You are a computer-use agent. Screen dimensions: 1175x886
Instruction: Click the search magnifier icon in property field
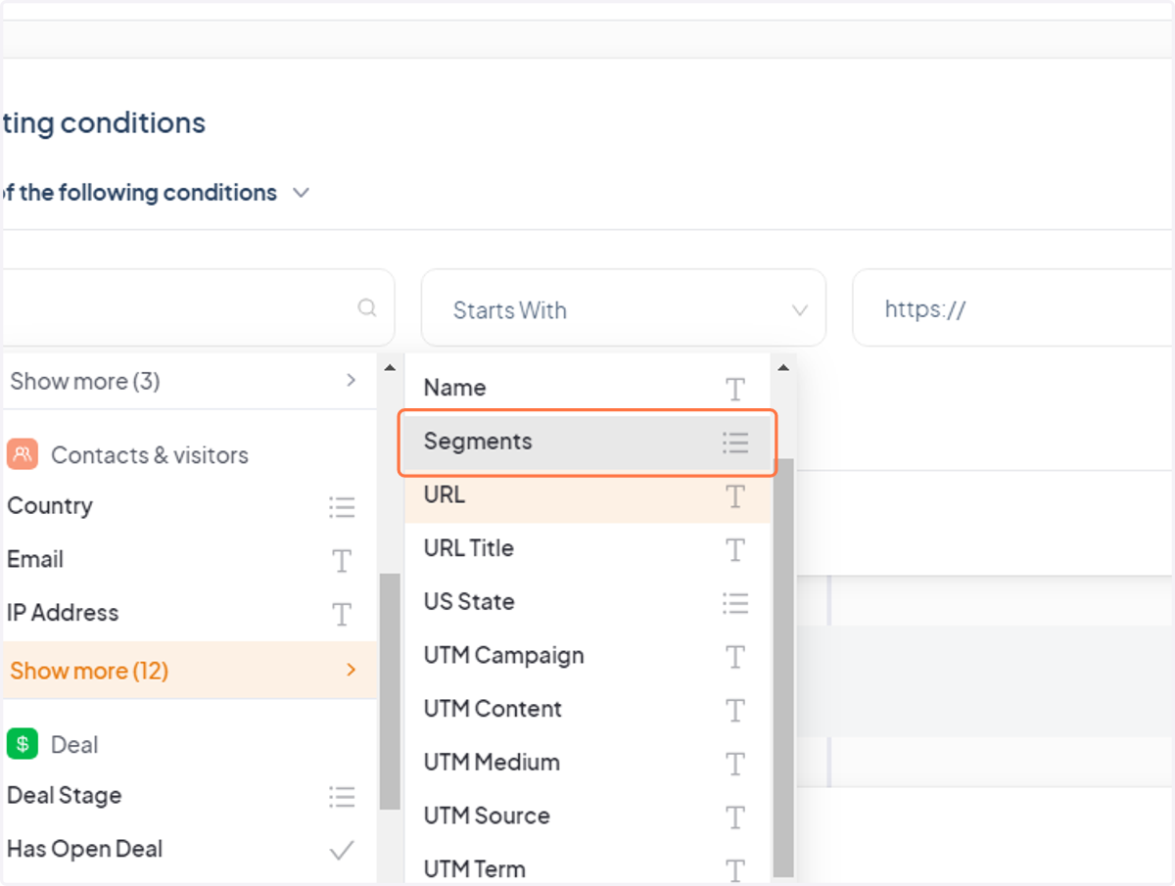point(367,308)
